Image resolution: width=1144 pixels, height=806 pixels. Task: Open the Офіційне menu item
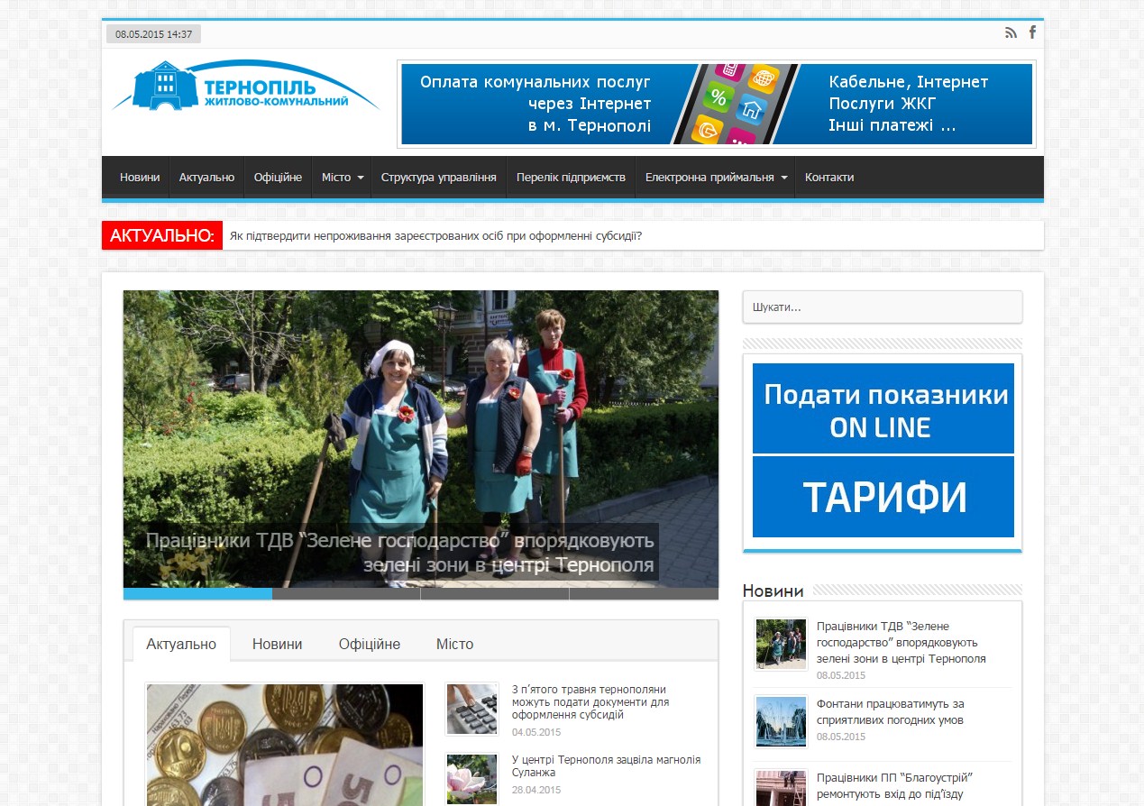click(x=278, y=178)
